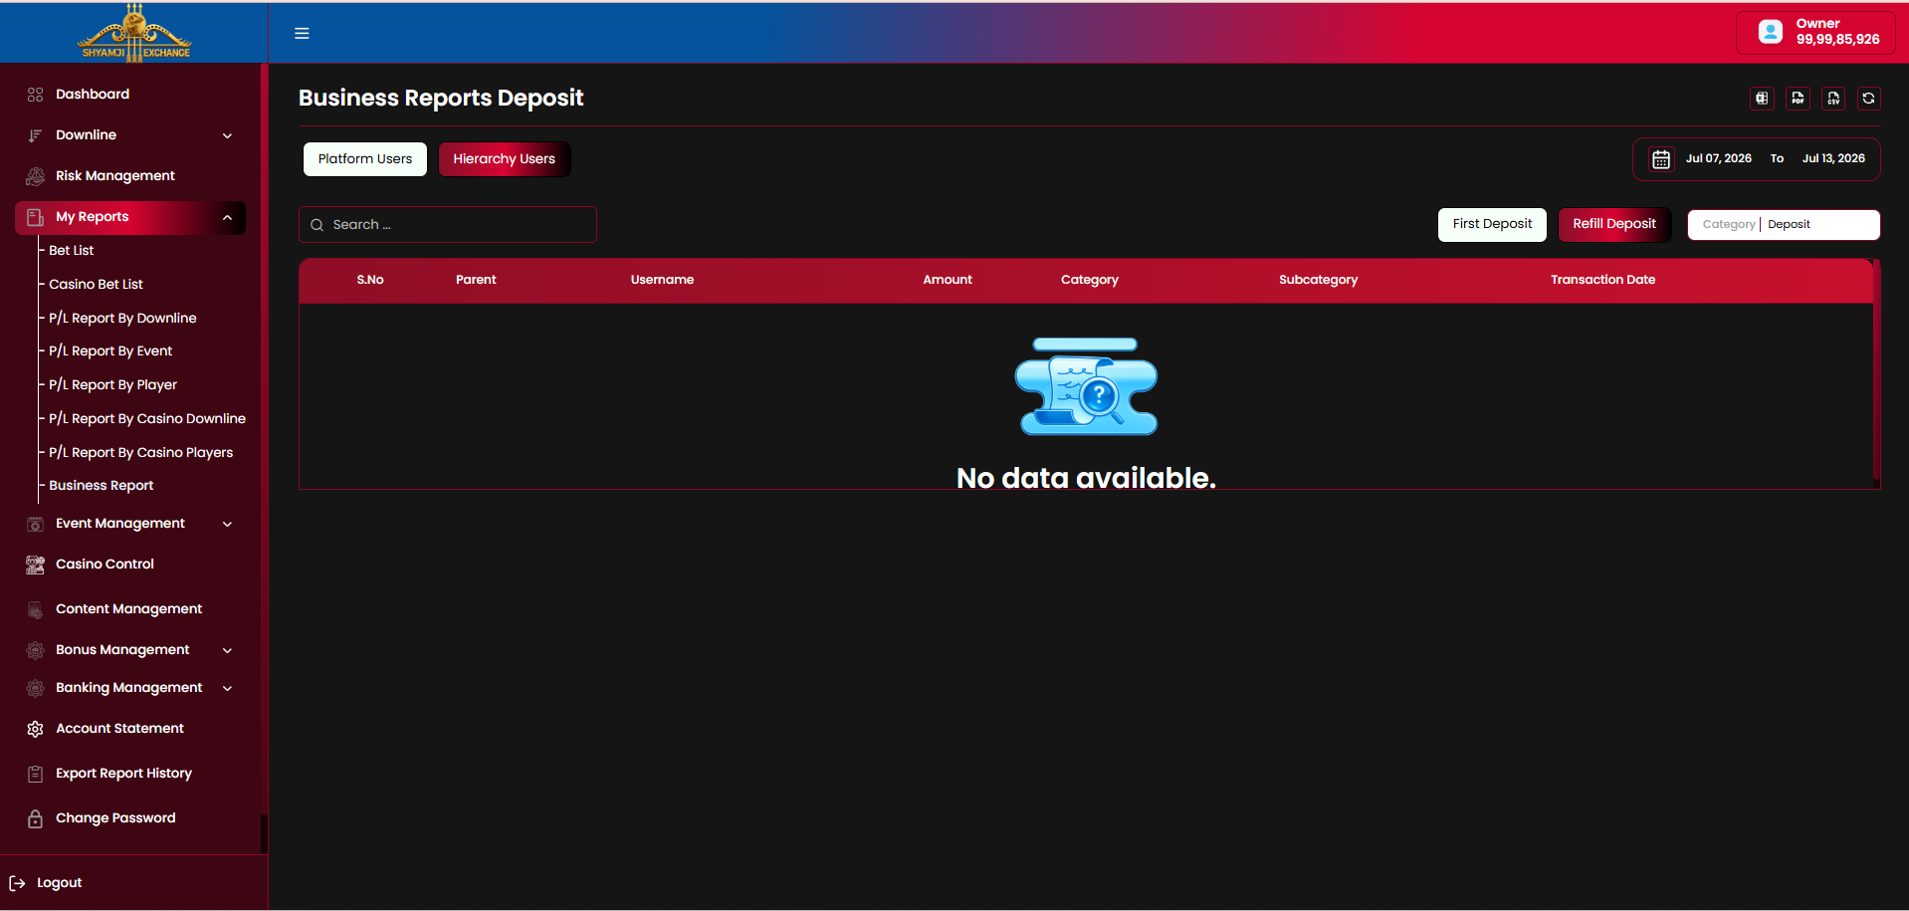Click the Owner profile avatar icon
Image resolution: width=1909 pixels, height=911 pixels.
pyautogui.click(x=1771, y=32)
